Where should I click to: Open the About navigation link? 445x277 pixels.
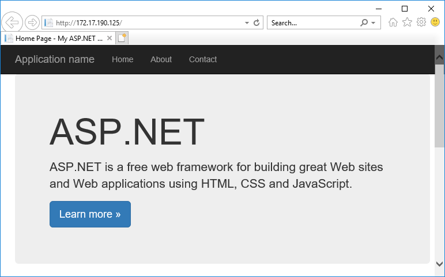(x=161, y=59)
